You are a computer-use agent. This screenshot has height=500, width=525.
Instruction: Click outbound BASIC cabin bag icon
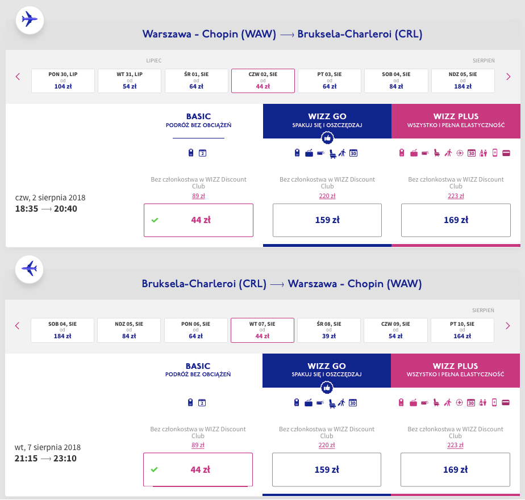coord(191,153)
